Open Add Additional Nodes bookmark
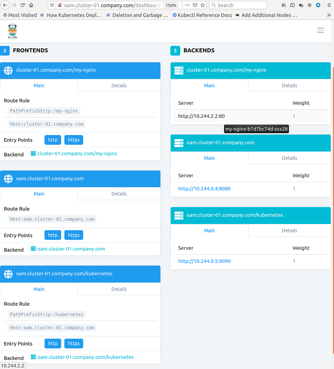Image resolution: width=334 pixels, height=369 pixels. (266, 15)
